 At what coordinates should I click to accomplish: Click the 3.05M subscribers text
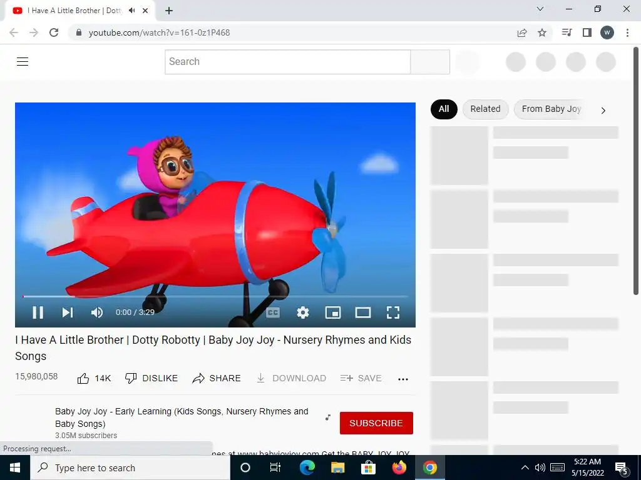click(86, 436)
